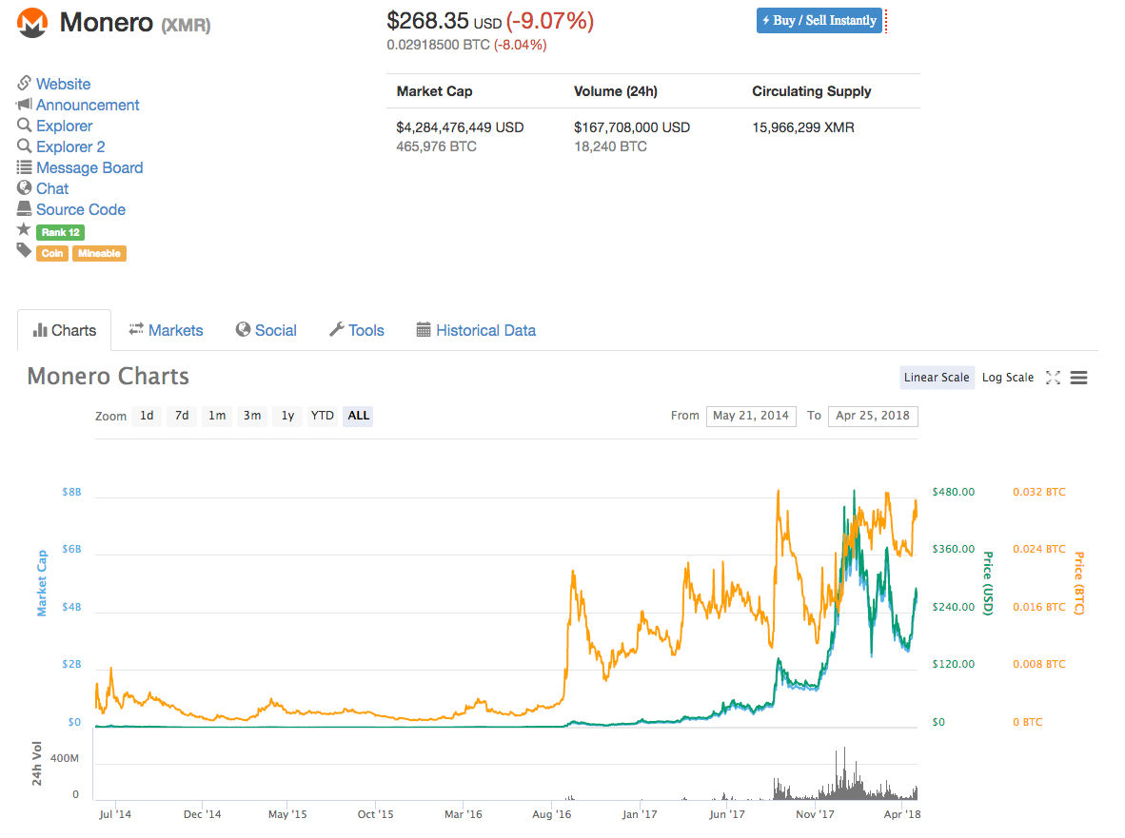The image size is (1125, 838).
Task: Click the 0.032 BTC axis label
Action: (1039, 492)
